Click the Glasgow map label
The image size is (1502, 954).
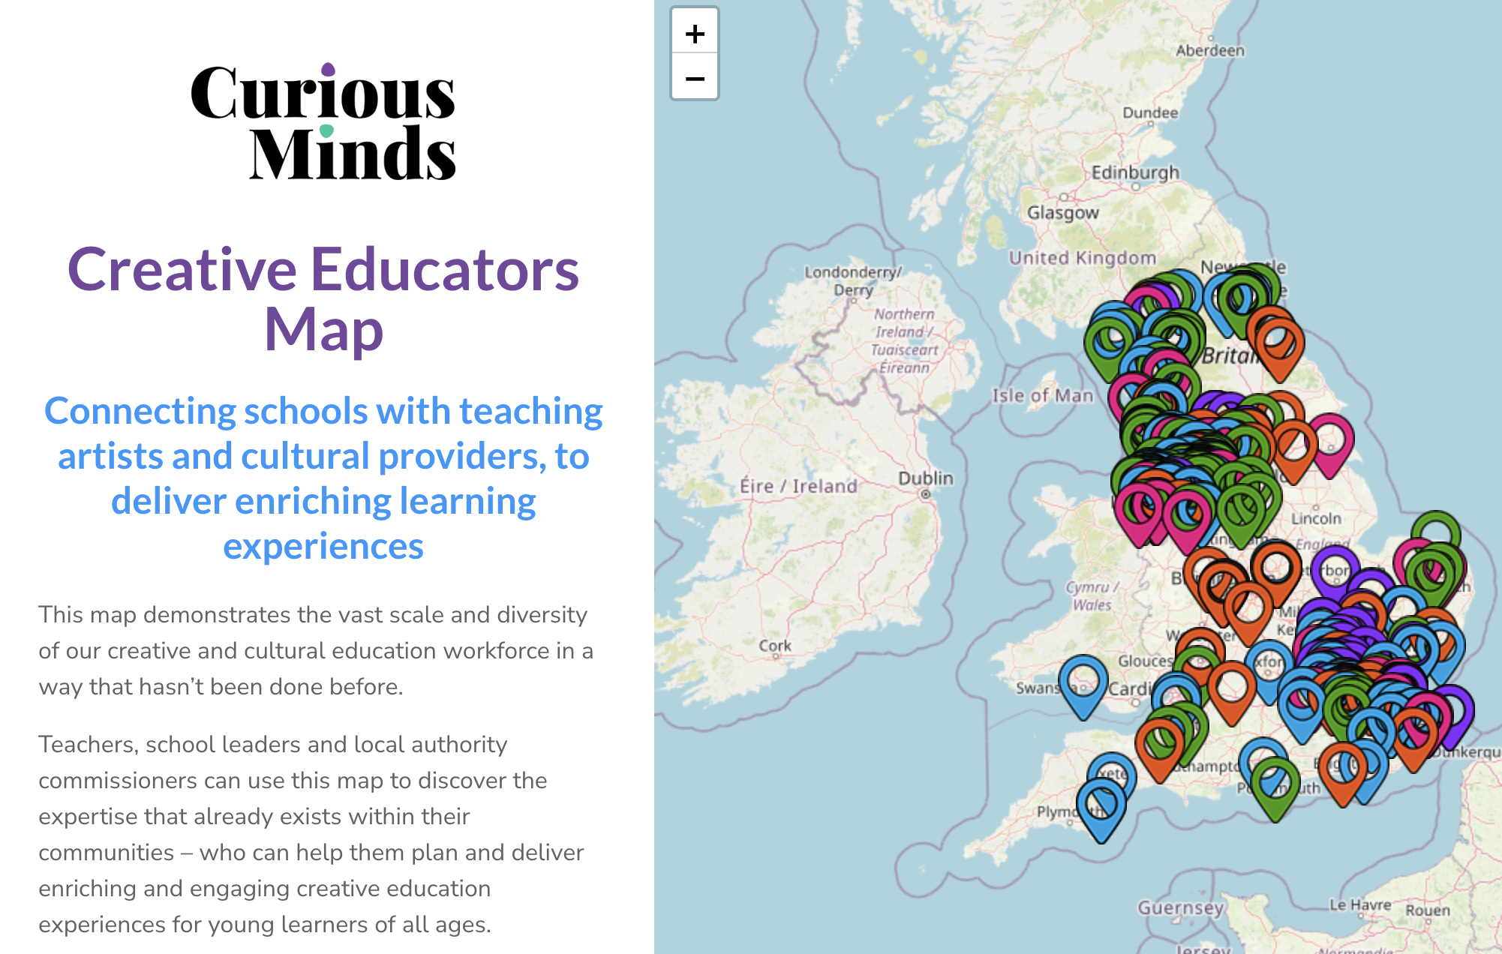1062,213
